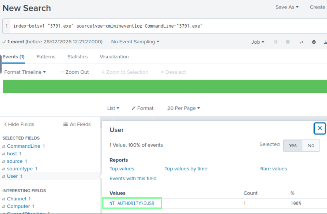Expand the Format Timeline dropdown
Screen dimensions: 327x214
pyautogui.click(x=25, y=72)
